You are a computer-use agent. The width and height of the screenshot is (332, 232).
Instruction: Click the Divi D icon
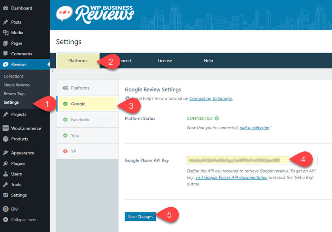6,209
